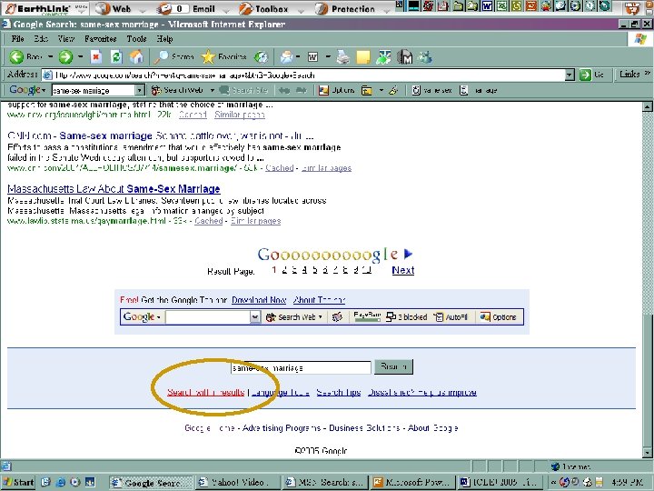Toggle the highlight pen on Google toolbar
This screenshot has width=654, height=491.
[x=393, y=90]
